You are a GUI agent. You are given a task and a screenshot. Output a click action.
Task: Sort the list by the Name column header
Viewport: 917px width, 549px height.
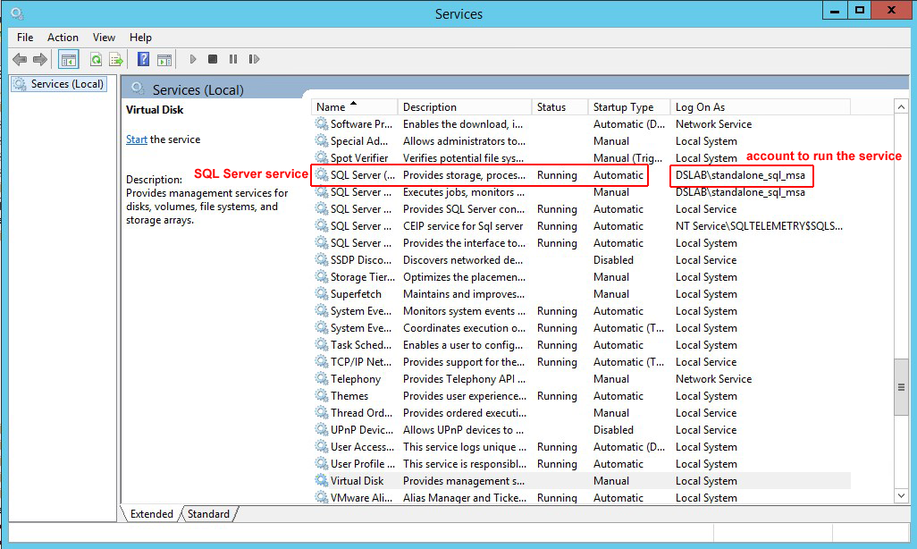click(331, 107)
